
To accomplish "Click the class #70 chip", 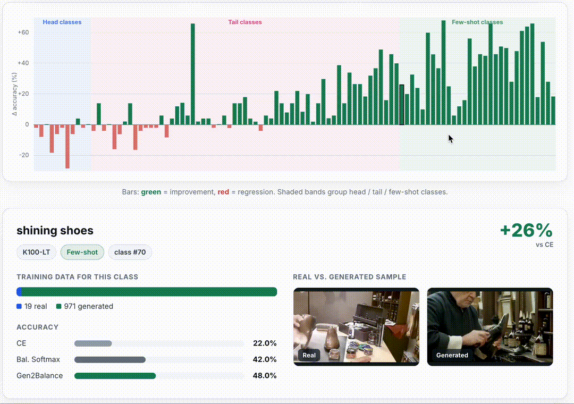I will 130,252.
